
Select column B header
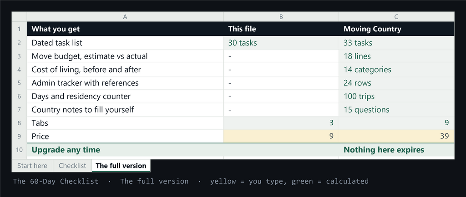(x=281, y=17)
